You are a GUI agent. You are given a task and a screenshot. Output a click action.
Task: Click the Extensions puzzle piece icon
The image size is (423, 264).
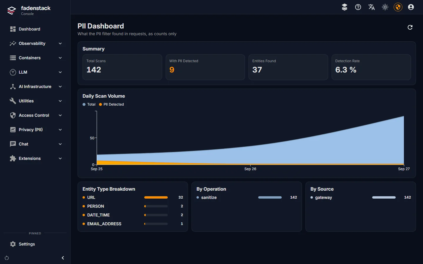click(13, 158)
